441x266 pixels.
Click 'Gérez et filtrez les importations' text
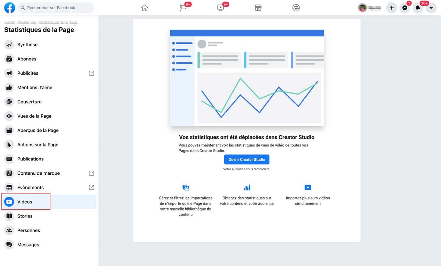(186, 206)
